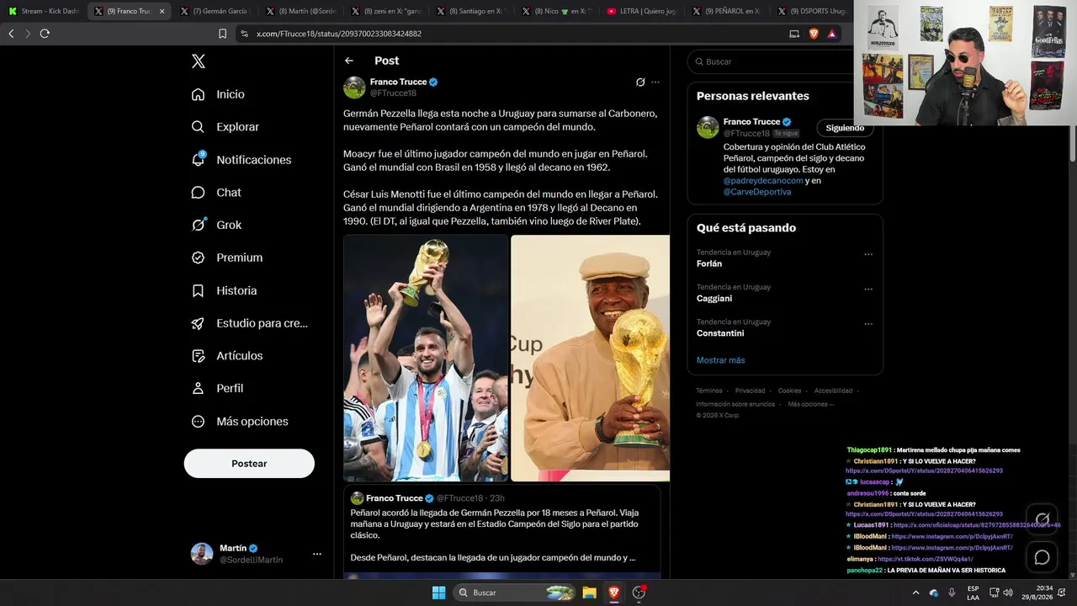1077x606 pixels.
Task: Open options for the Caggiani trend
Action: point(868,289)
